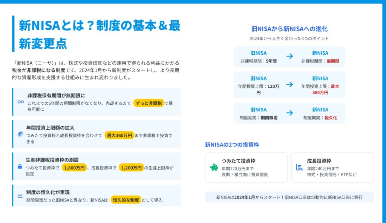Click the arrow in the 制度期間 comparison row
Image resolution: width=386 pixels, height=223 pixels.
[x=289, y=113]
